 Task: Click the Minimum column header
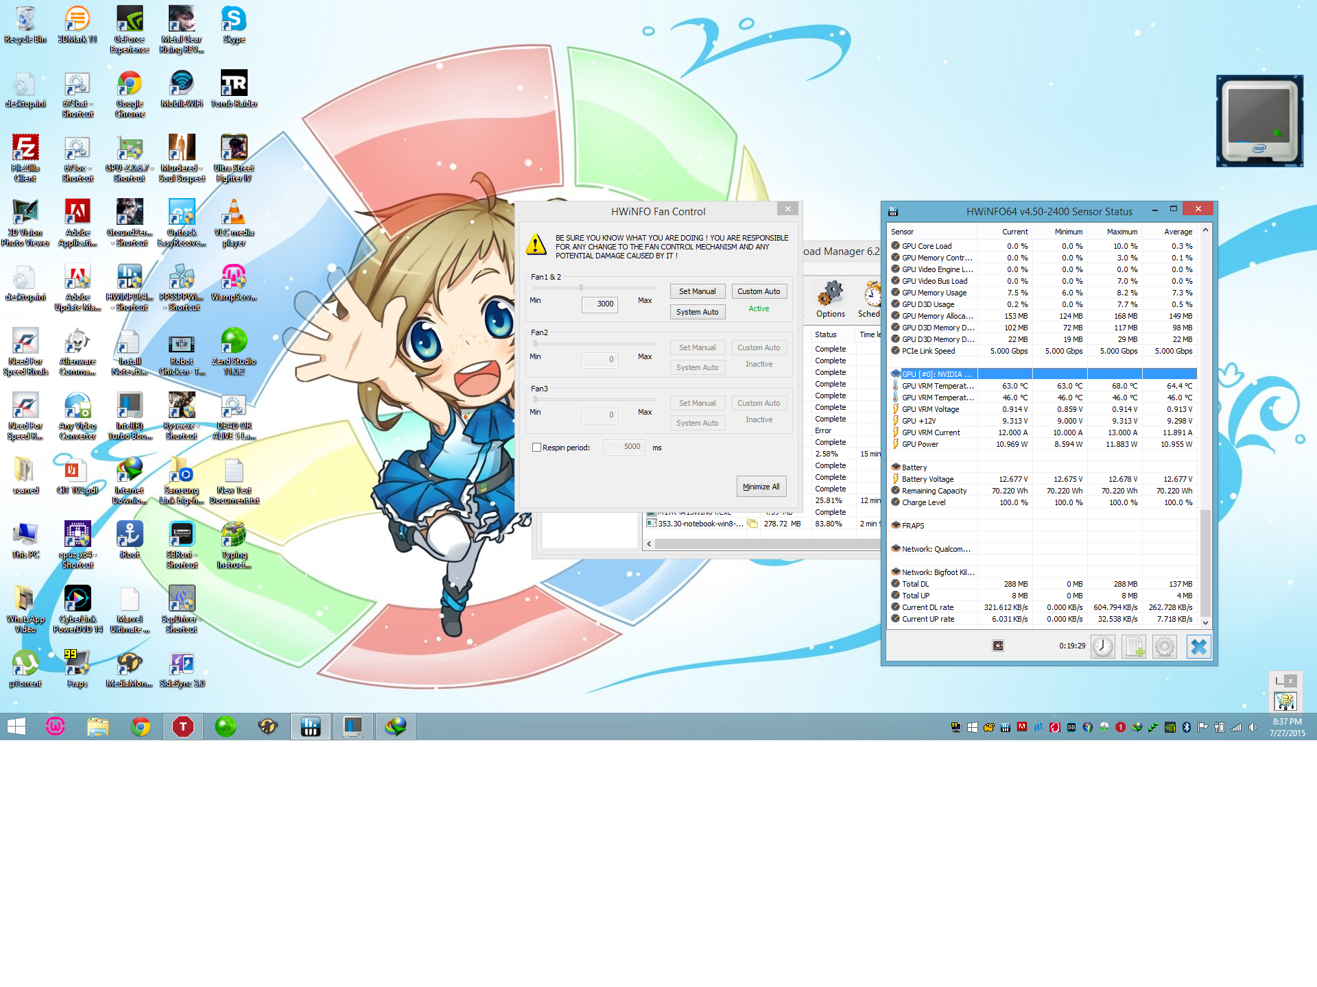[x=1060, y=232]
